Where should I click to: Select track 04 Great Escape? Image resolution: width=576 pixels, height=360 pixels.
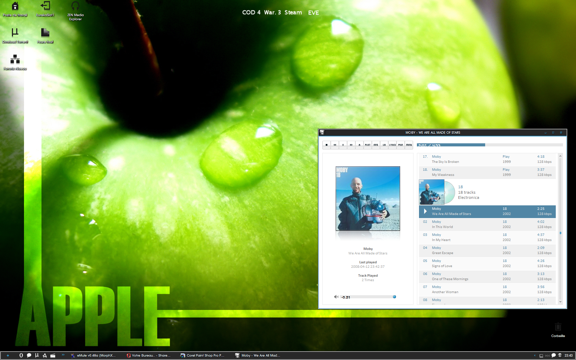pyautogui.click(x=487, y=250)
